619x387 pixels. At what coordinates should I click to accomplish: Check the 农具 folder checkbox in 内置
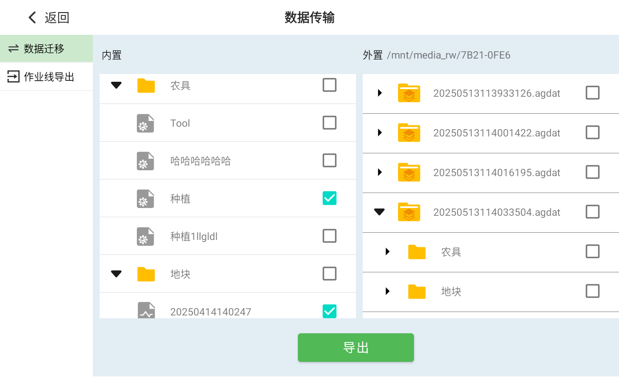click(x=329, y=85)
